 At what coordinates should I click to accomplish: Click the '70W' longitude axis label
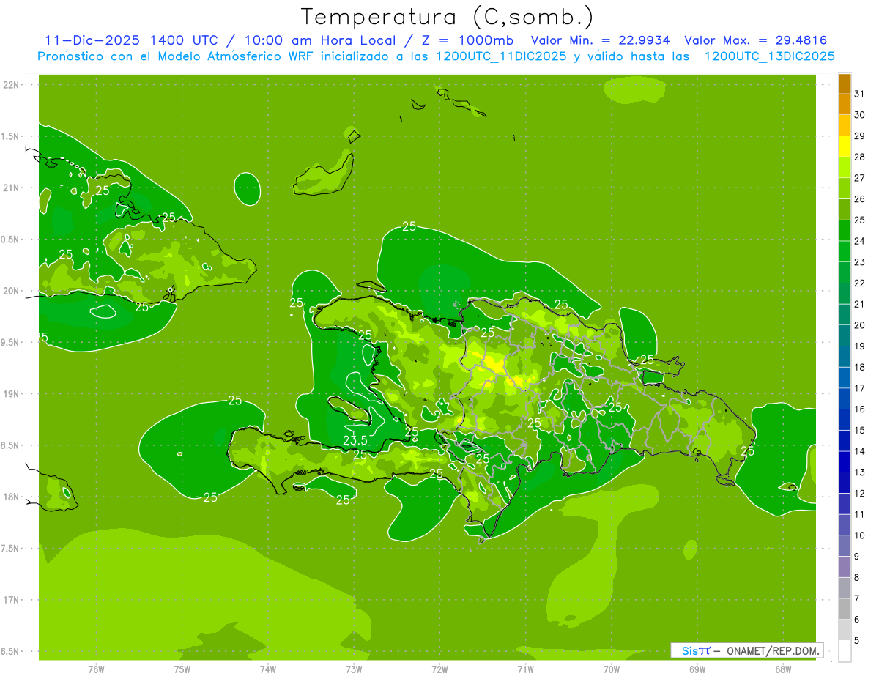tap(612, 669)
